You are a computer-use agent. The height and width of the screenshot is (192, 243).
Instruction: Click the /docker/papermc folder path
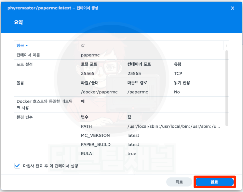pyautogui.click(x=99, y=92)
